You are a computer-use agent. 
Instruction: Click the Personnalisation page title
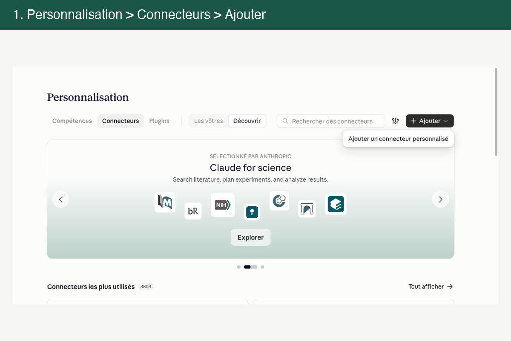(x=88, y=97)
